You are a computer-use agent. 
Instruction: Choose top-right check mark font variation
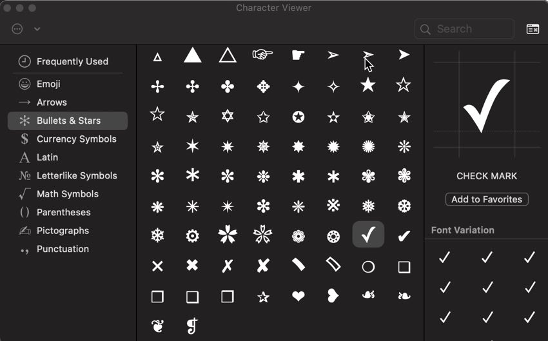pyautogui.click(x=530, y=257)
